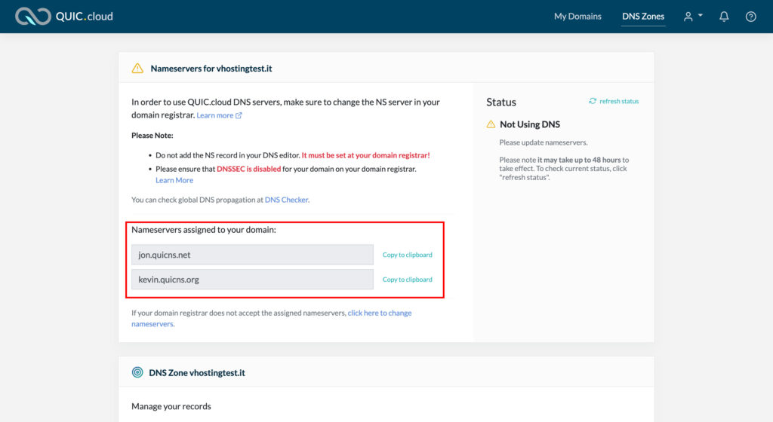This screenshot has width=773, height=422.
Task: Click the external link icon after Learn more
Action: (239, 115)
